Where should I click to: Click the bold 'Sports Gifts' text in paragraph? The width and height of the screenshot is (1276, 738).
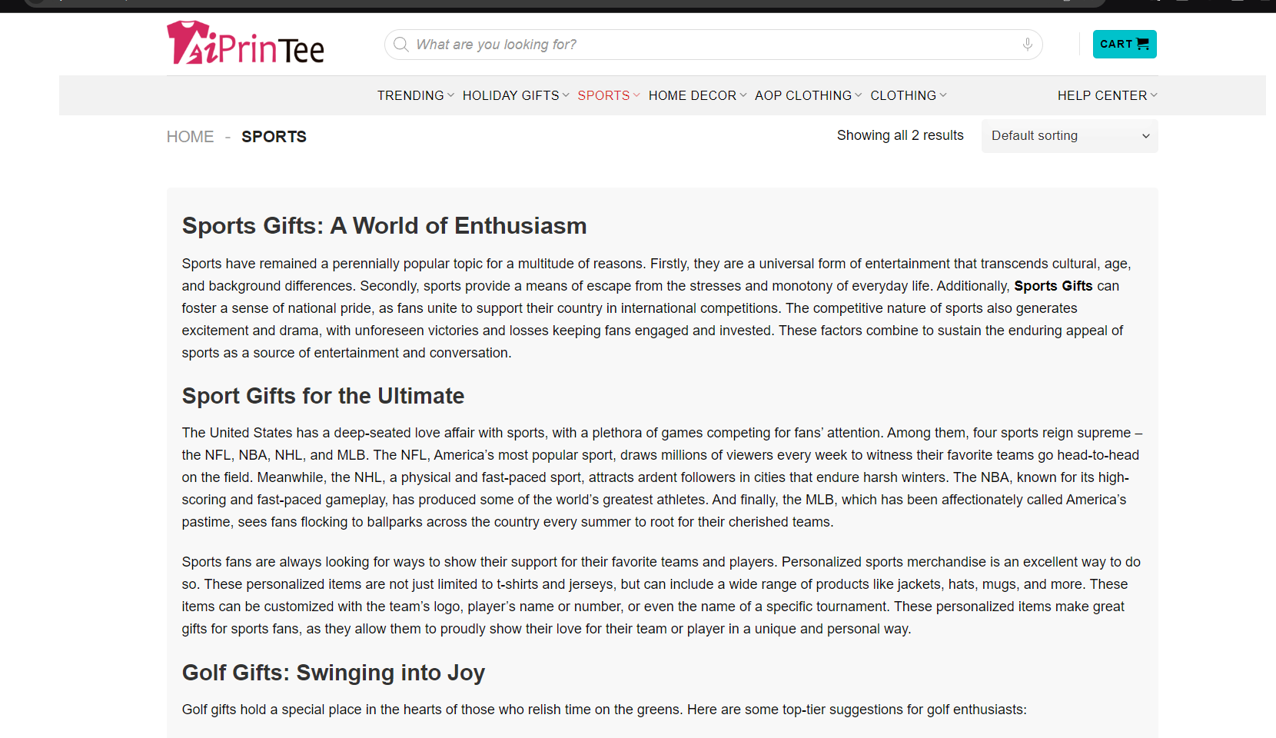pos(1053,286)
